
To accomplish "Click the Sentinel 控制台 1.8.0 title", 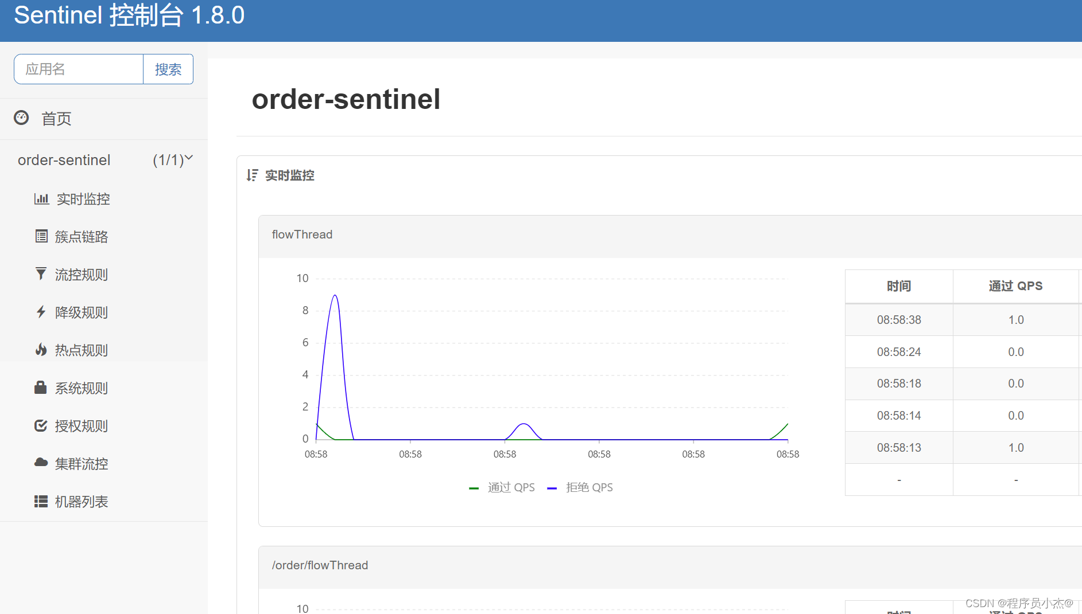I will pos(129,15).
